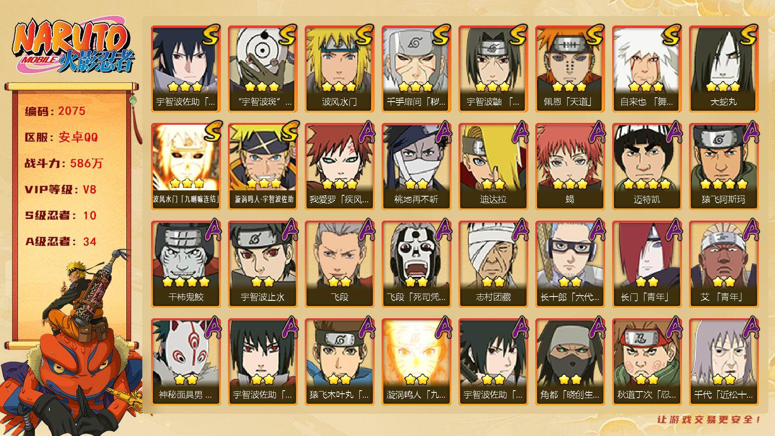Choose the 蝎 character card
The width and height of the screenshot is (775, 436).
[x=570, y=166]
